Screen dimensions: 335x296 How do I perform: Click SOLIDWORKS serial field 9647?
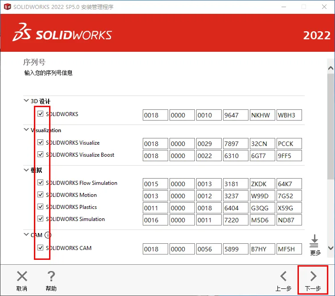coord(236,115)
